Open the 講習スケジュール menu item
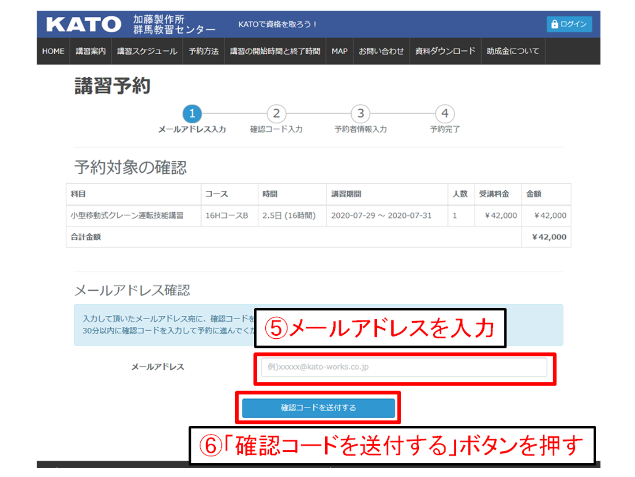 [x=147, y=51]
